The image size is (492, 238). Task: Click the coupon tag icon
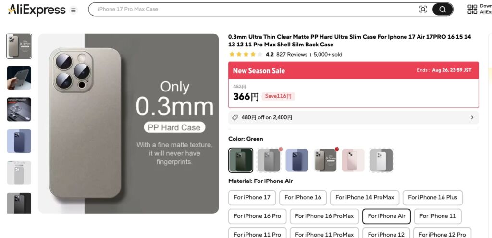pos(234,118)
